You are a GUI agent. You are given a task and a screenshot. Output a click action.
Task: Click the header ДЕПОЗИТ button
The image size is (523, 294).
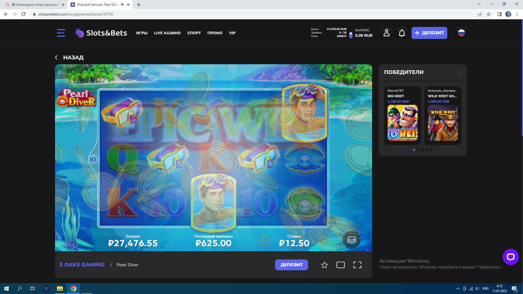tap(429, 33)
